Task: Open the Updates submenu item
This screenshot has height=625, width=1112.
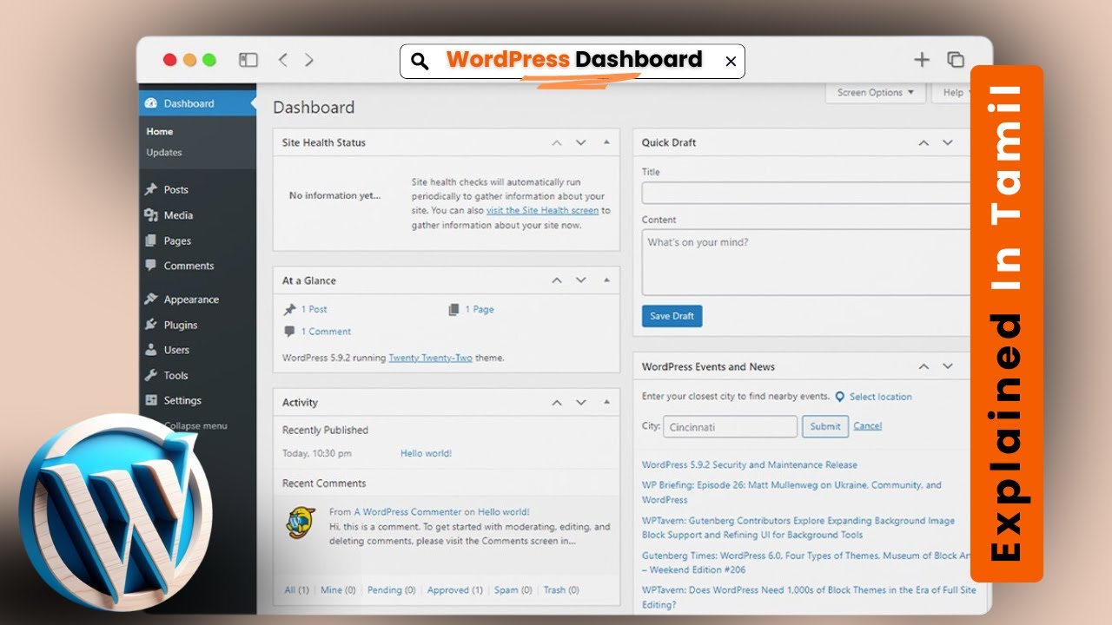Action: pos(164,153)
